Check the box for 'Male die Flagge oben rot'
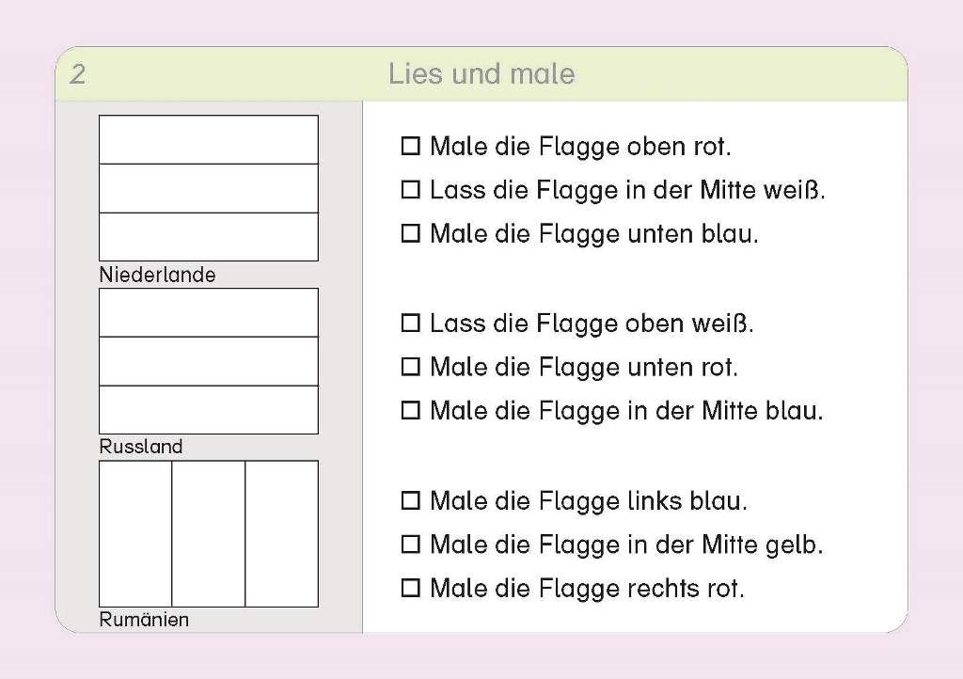The image size is (963, 679). pos(410,147)
